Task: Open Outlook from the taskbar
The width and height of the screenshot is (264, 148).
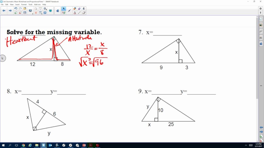Action: (50, 145)
